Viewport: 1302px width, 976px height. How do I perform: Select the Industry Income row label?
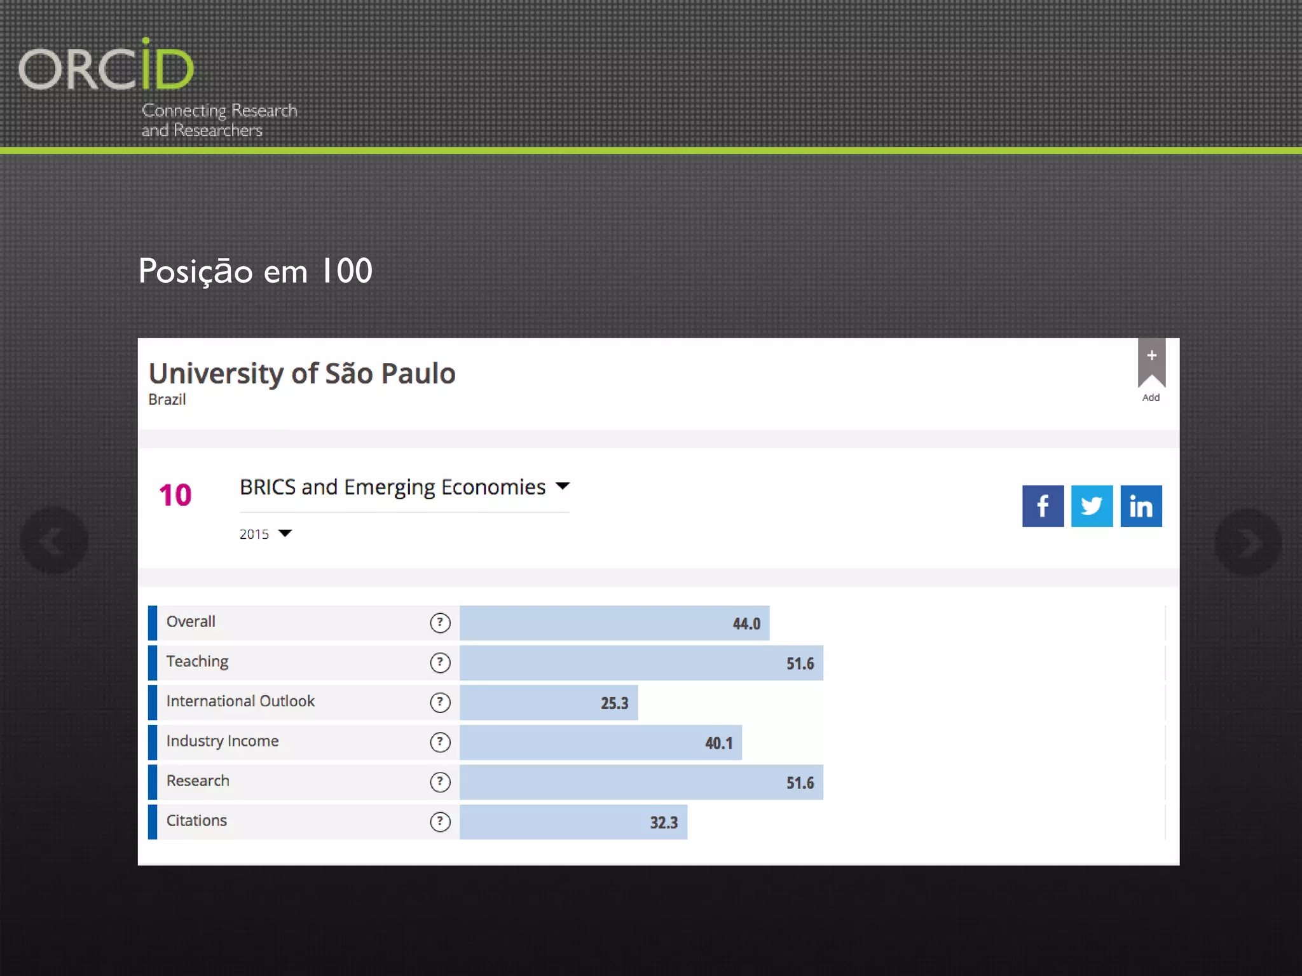(x=223, y=741)
